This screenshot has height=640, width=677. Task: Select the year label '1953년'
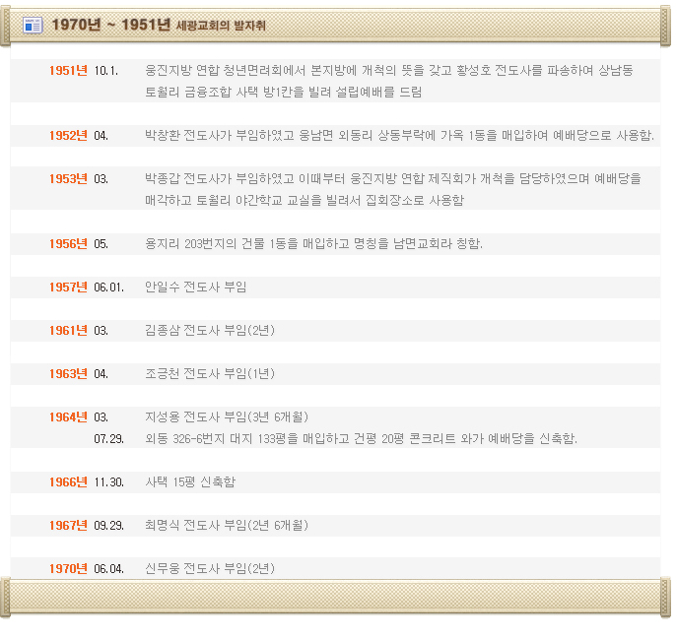pyautogui.click(x=68, y=178)
